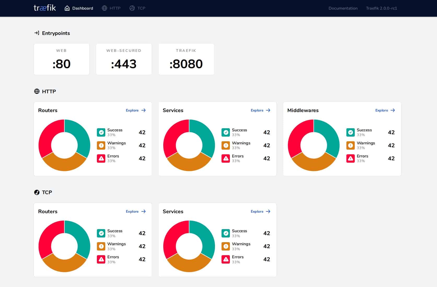Open the Documentation link
Viewport: 437px width, 287px height.
343,8
